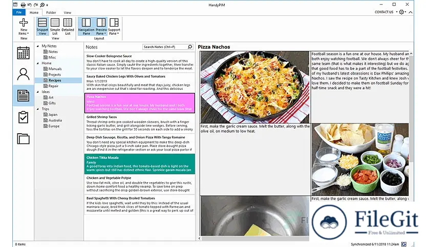
Task: Open the settings gear menu
Action: tap(401, 12)
